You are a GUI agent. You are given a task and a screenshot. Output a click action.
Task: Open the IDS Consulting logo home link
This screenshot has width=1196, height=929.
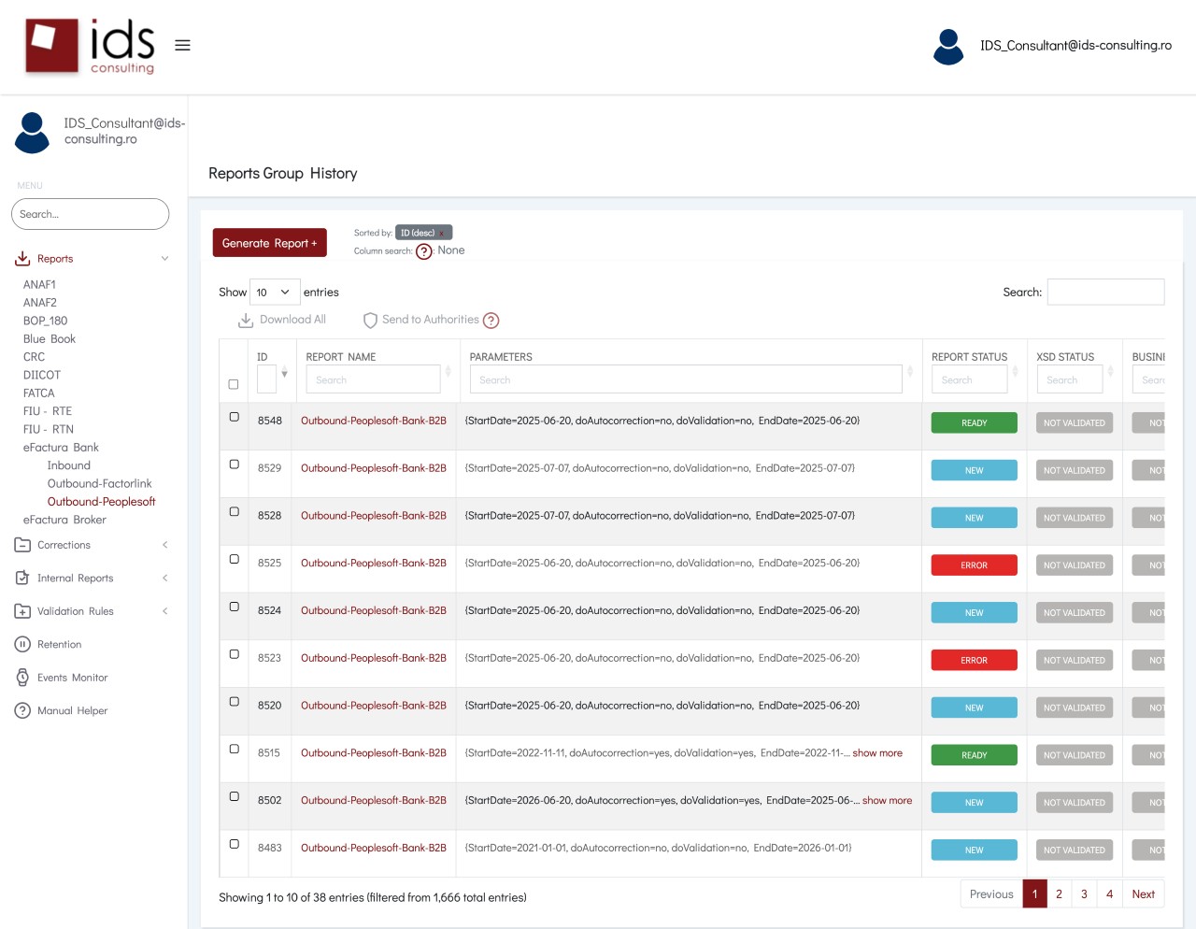click(x=90, y=46)
